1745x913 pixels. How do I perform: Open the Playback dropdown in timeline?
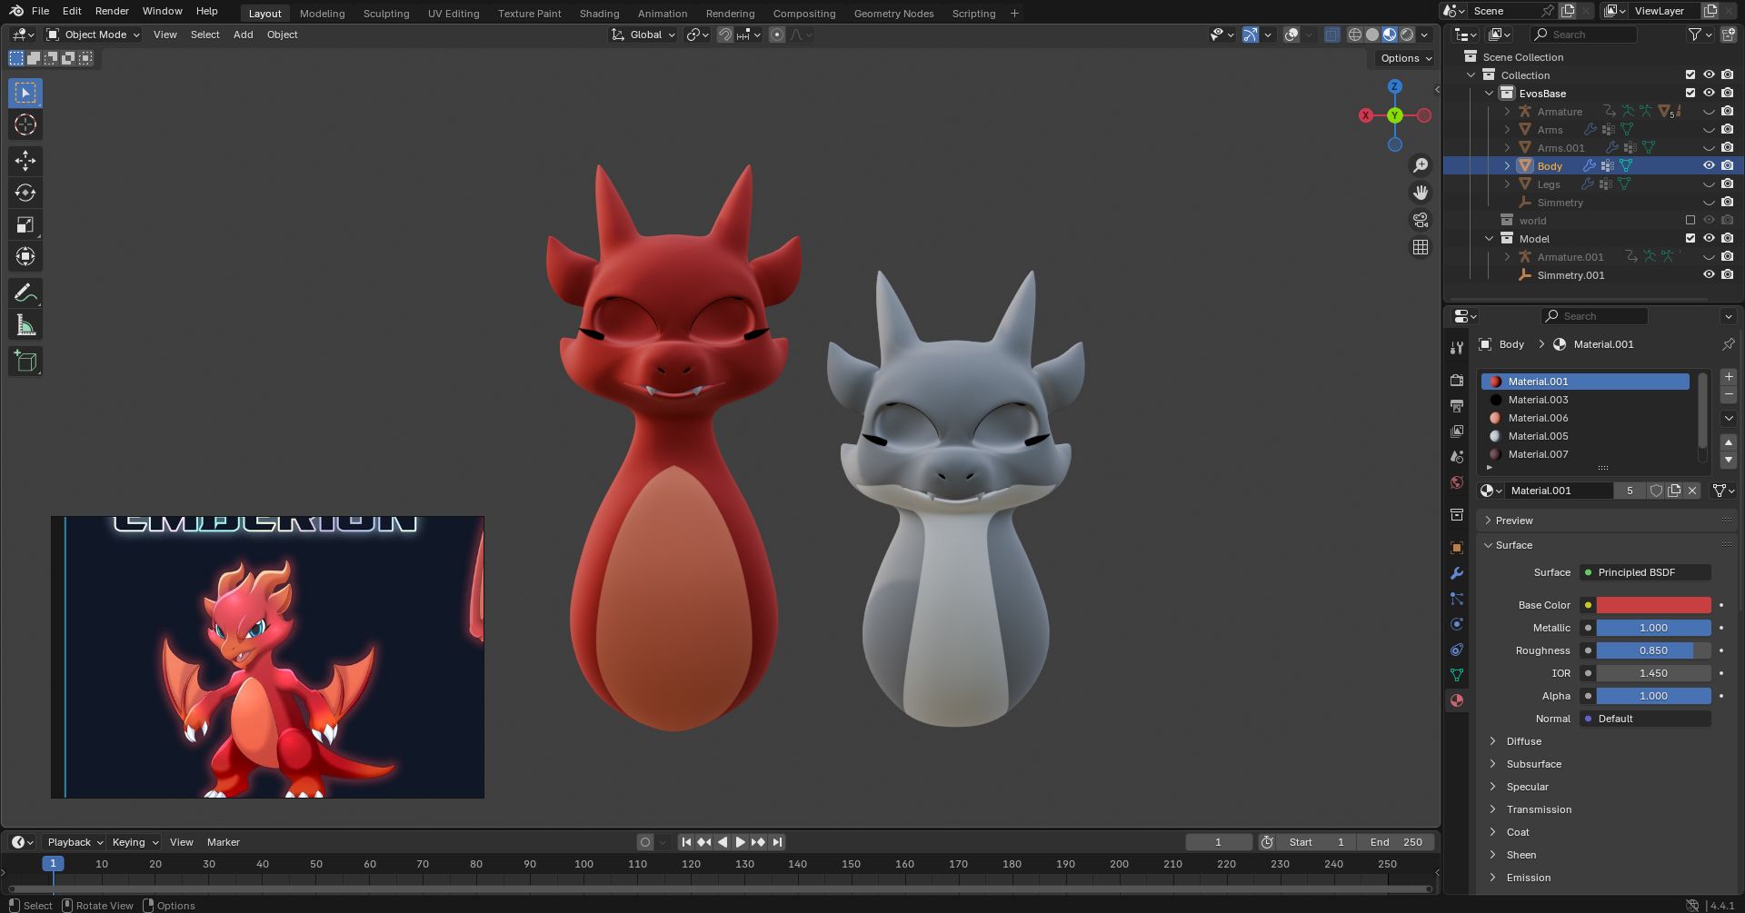pyautogui.click(x=75, y=842)
